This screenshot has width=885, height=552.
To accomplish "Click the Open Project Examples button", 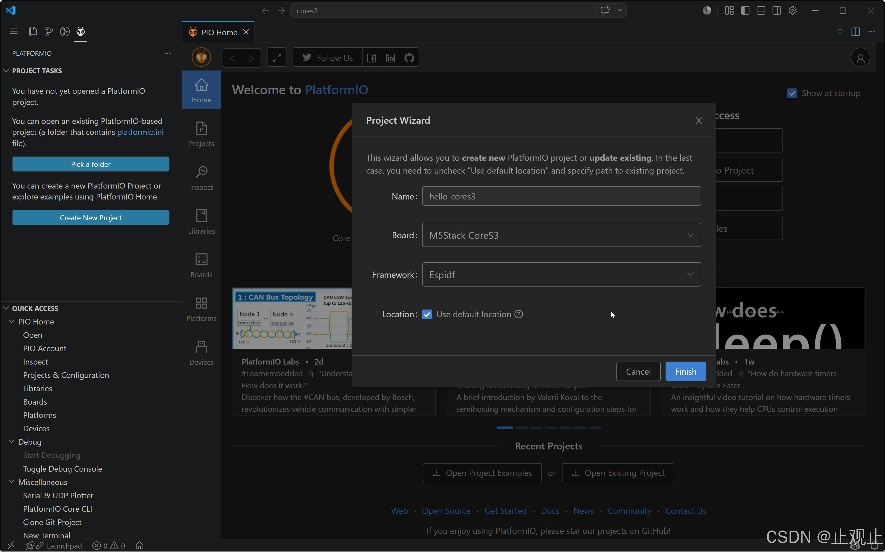I will (482, 473).
